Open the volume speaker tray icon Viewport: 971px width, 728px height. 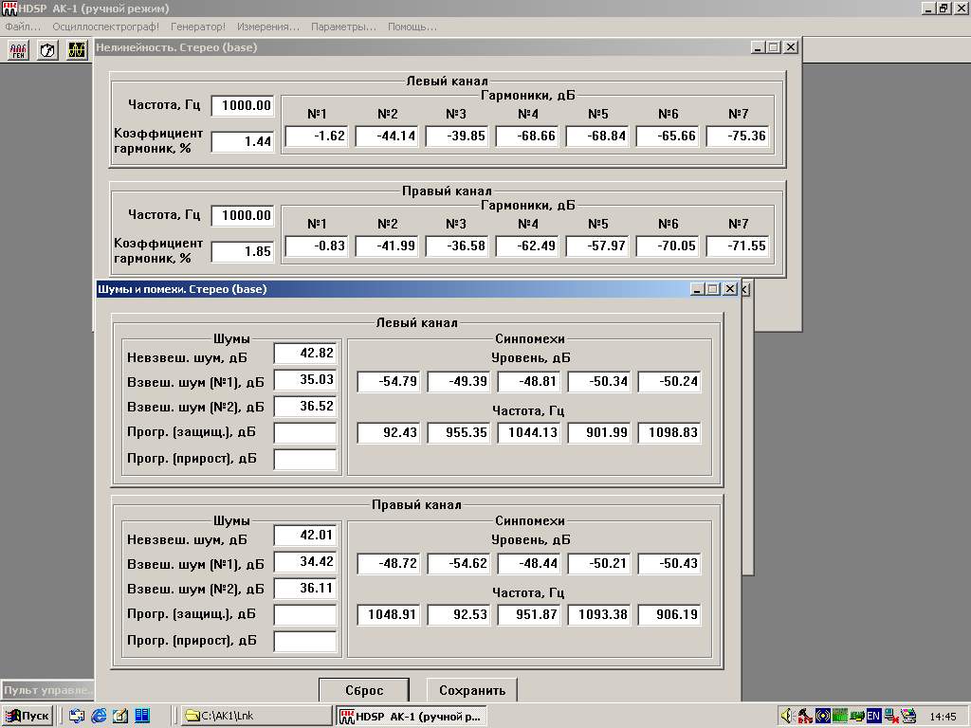coord(786,716)
